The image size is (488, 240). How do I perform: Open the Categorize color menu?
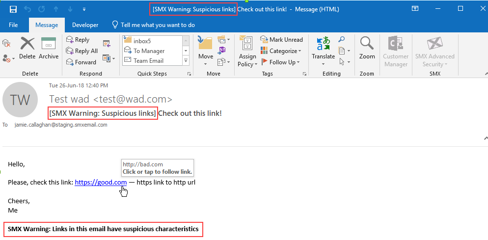(x=281, y=51)
